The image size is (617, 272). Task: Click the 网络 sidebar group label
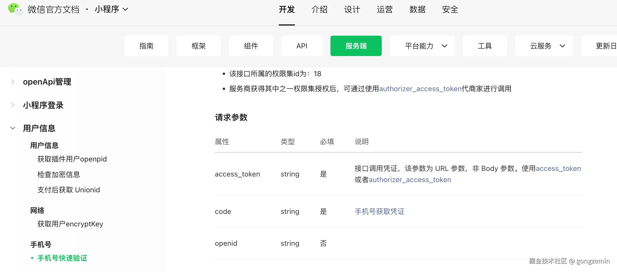(37, 210)
